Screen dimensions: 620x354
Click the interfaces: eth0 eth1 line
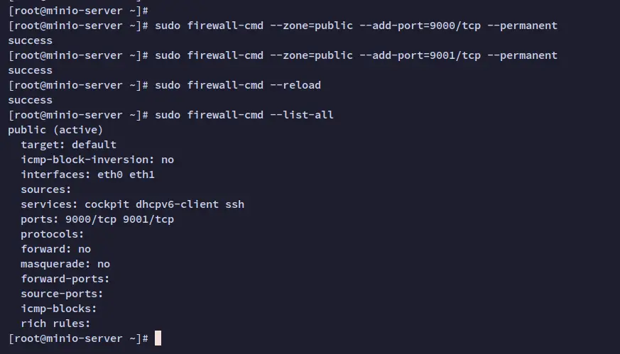click(x=87, y=175)
